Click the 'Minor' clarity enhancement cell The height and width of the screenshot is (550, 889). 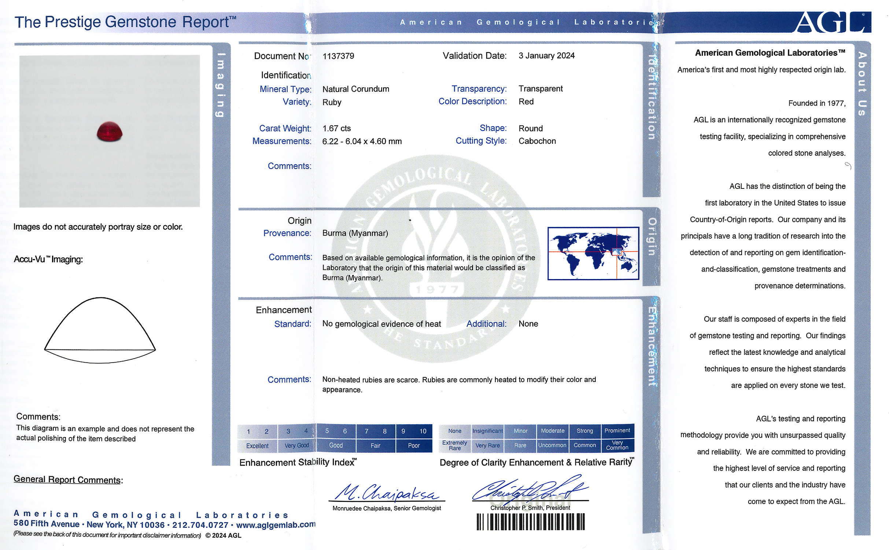pyautogui.click(x=520, y=431)
